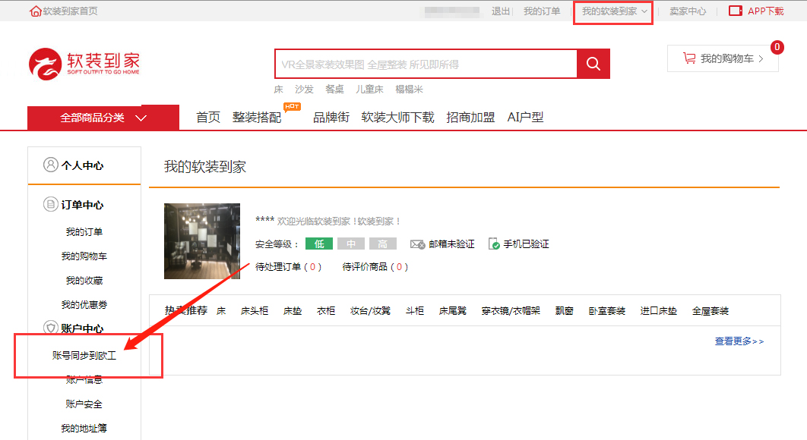The width and height of the screenshot is (807, 440).
Task: Open 品牌街 nav tab
Action: click(x=331, y=117)
